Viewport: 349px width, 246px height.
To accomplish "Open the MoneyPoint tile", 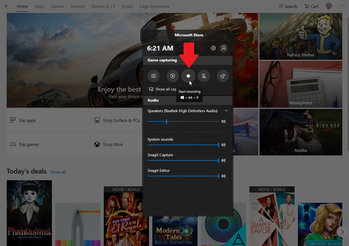I will (301, 84).
